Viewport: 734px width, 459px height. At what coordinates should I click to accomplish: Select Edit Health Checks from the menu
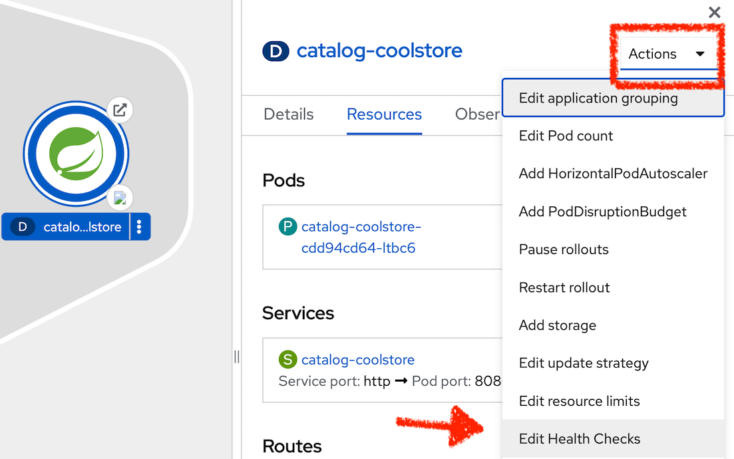pyautogui.click(x=580, y=438)
